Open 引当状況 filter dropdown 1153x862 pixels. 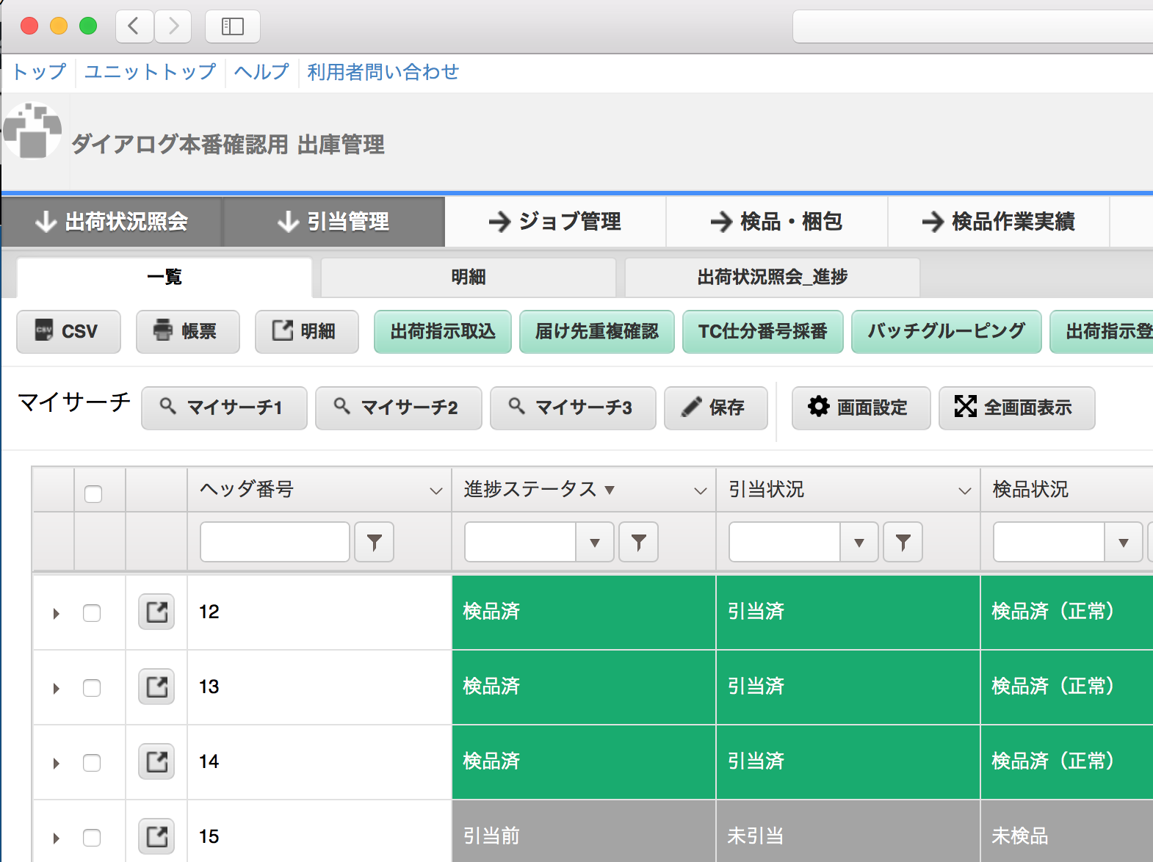coord(859,543)
